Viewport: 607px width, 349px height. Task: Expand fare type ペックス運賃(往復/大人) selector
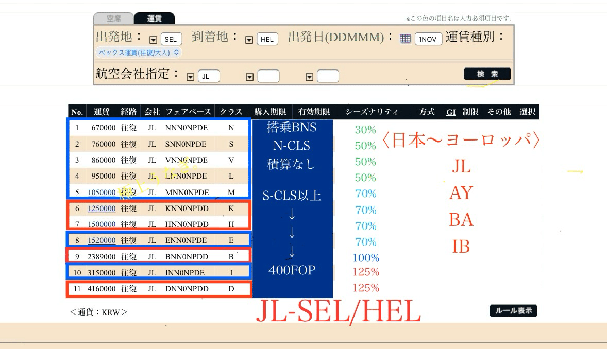click(139, 52)
